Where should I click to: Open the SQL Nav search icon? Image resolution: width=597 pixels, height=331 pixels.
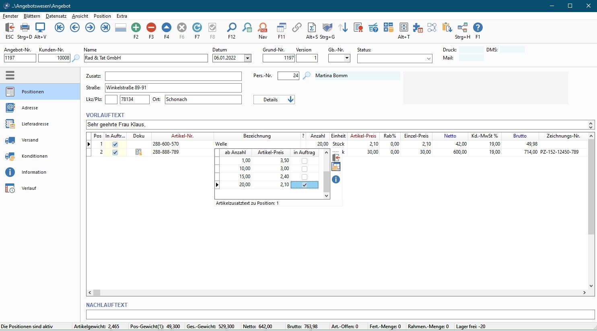tap(263, 28)
